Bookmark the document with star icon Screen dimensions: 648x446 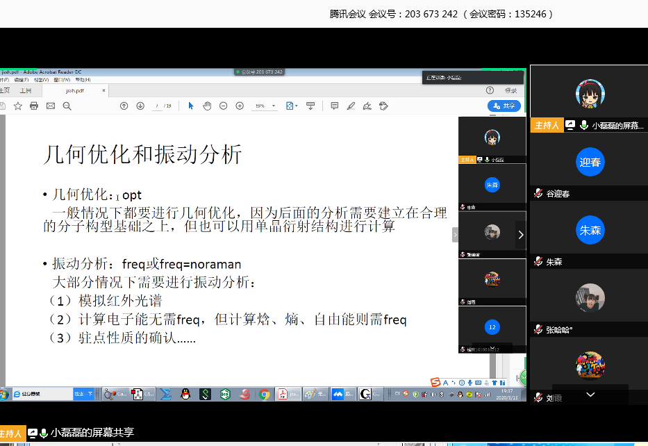click(x=18, y=106)
